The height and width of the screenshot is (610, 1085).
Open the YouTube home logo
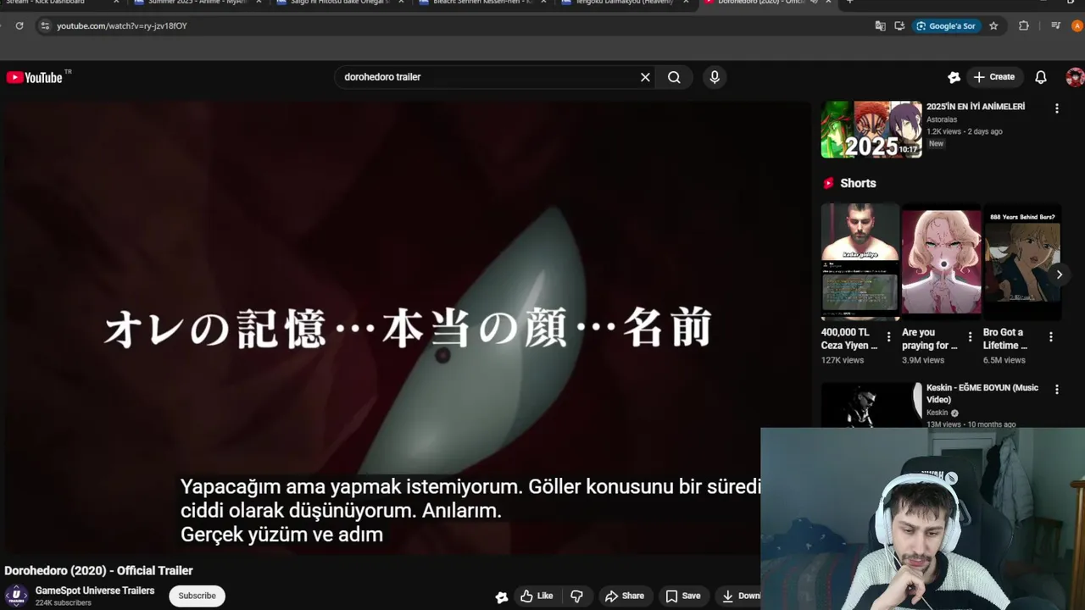click(x=35, y=77)
